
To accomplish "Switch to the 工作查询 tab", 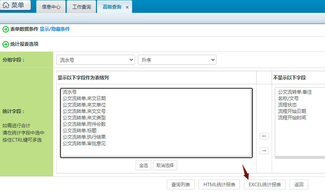I will coord(82,7).
